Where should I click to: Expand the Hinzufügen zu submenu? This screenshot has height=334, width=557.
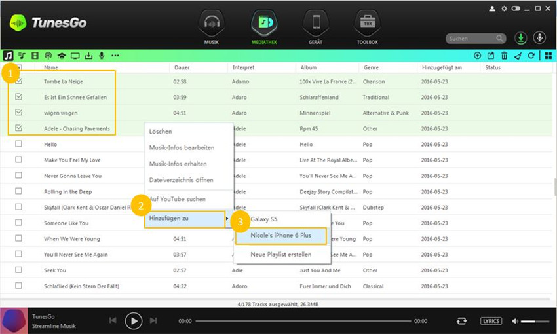(185, 219)
